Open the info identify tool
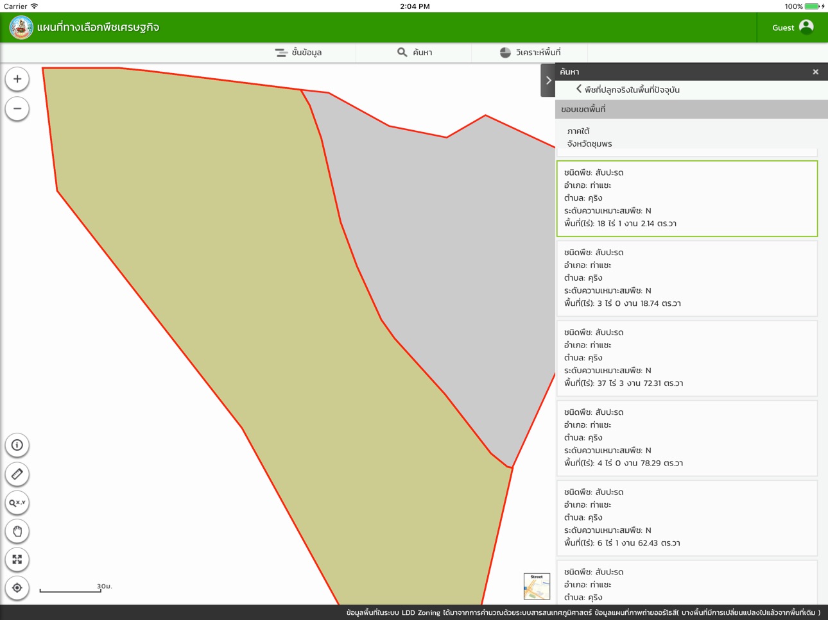828x620 pixels. [x=17, y=445]
